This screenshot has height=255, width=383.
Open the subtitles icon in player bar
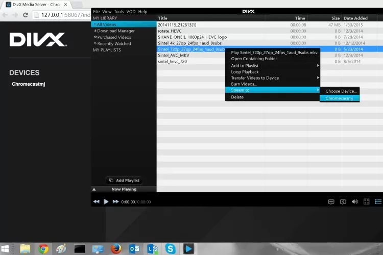point(331,201)
